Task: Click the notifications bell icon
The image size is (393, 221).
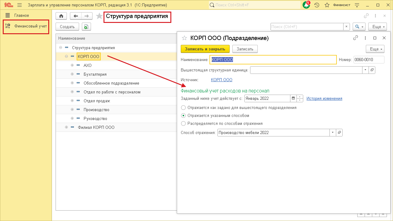Action: pos(306,5)
